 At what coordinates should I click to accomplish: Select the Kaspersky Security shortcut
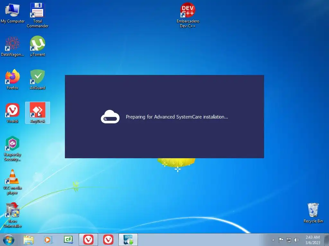13,149
